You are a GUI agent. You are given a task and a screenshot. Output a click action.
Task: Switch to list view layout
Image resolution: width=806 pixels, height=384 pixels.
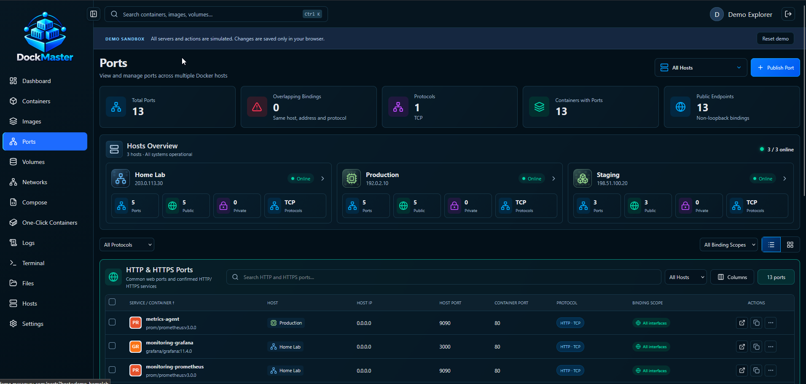tap(771, 244)
